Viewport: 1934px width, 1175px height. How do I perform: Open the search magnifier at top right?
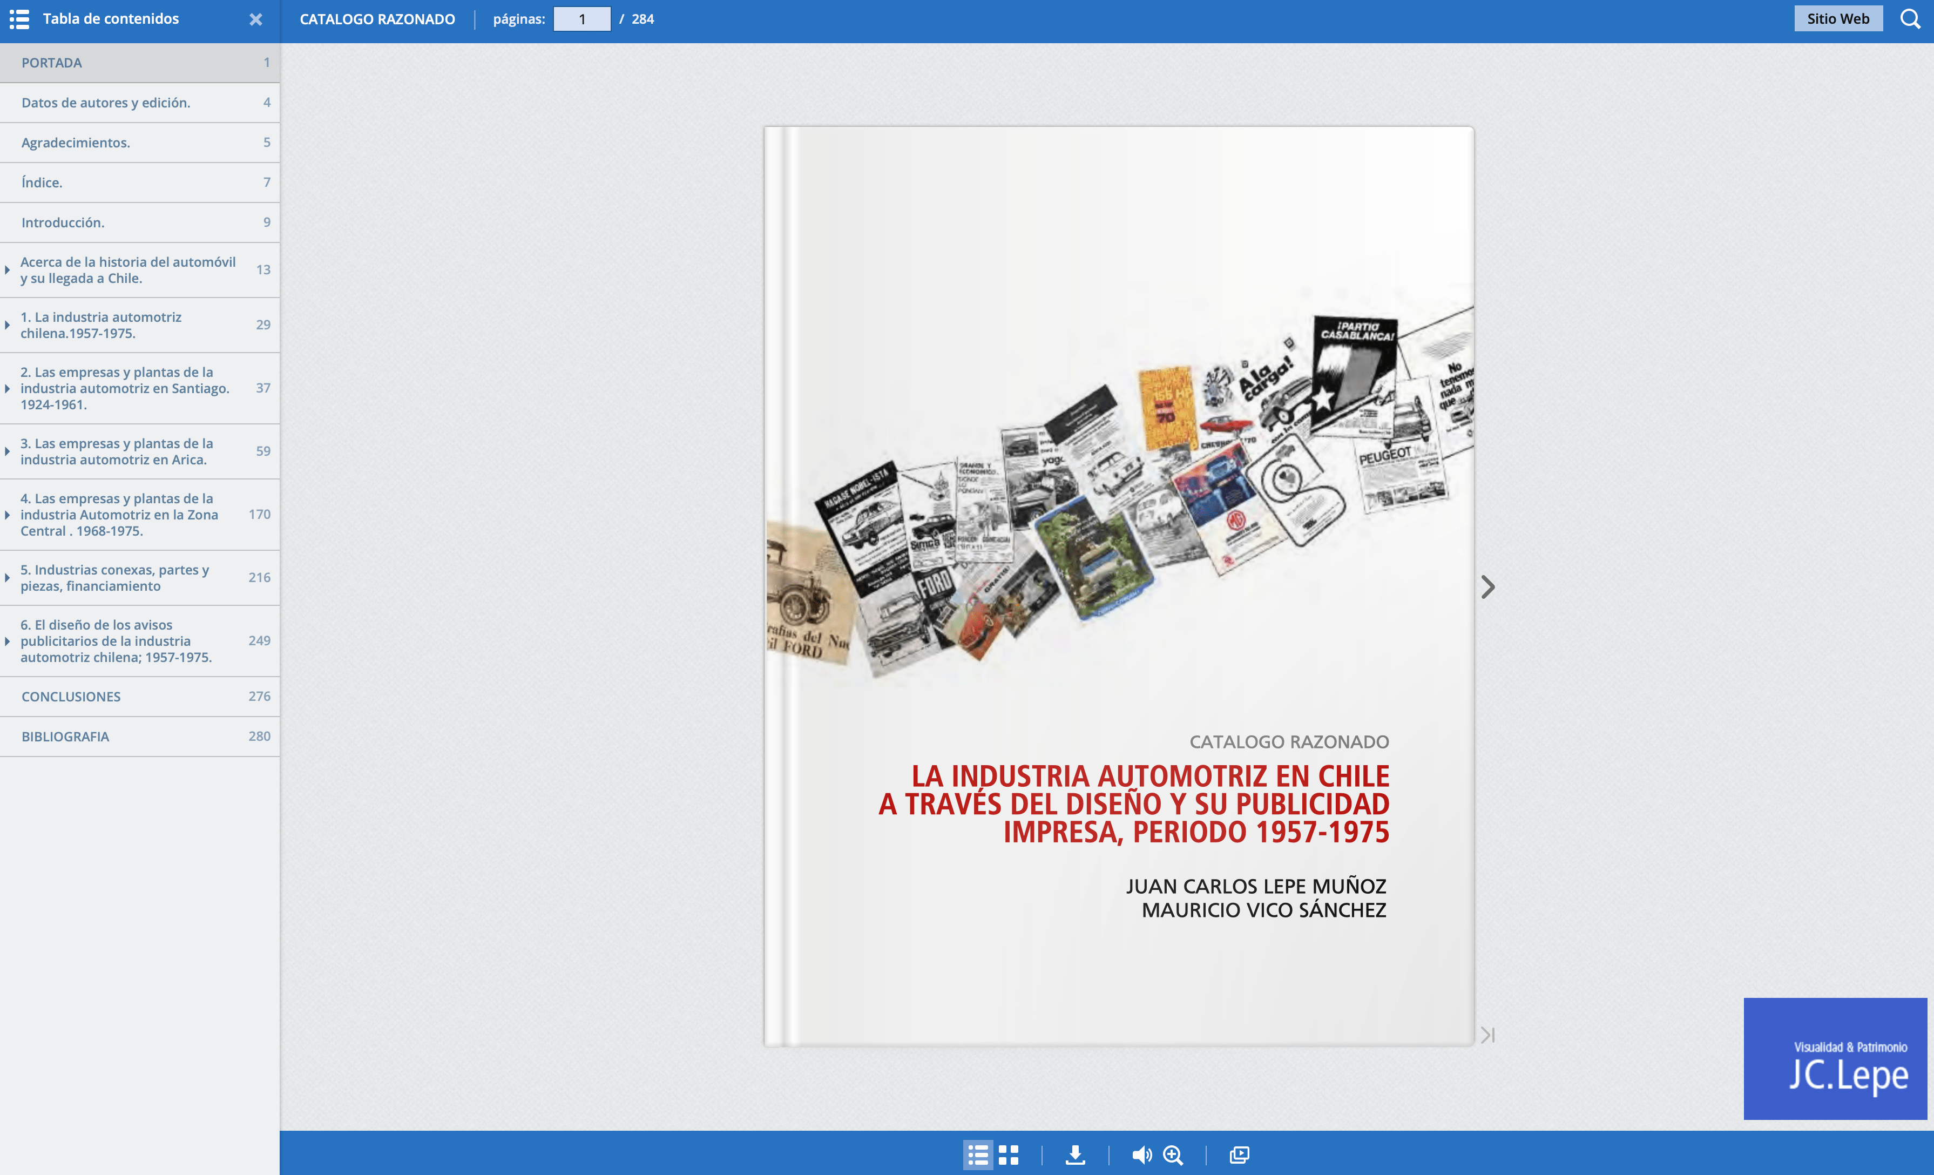pos(1910,19)
